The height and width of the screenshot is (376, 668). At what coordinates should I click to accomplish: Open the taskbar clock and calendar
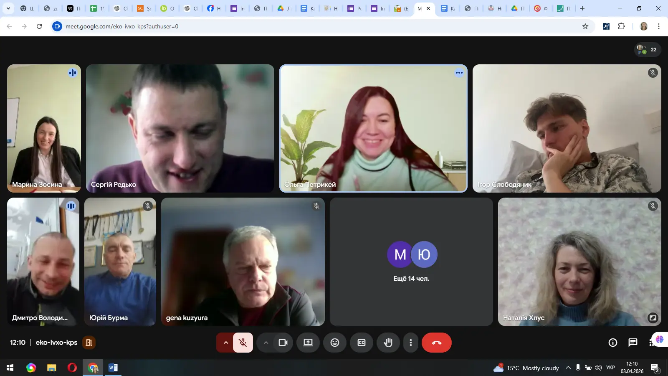[x=632, y=368]
